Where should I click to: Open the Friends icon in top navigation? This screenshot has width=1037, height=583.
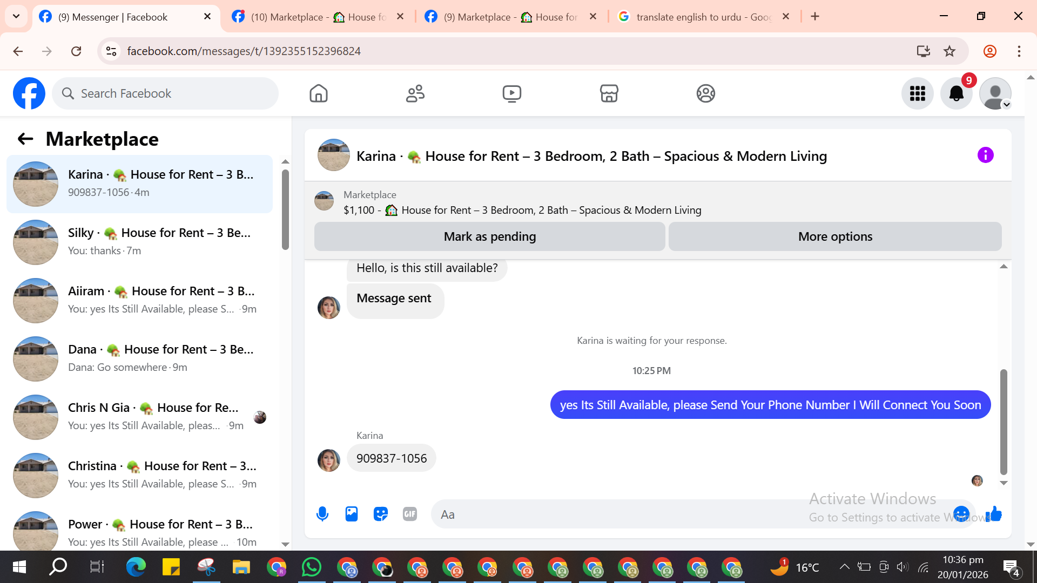(x=415, y=93)
